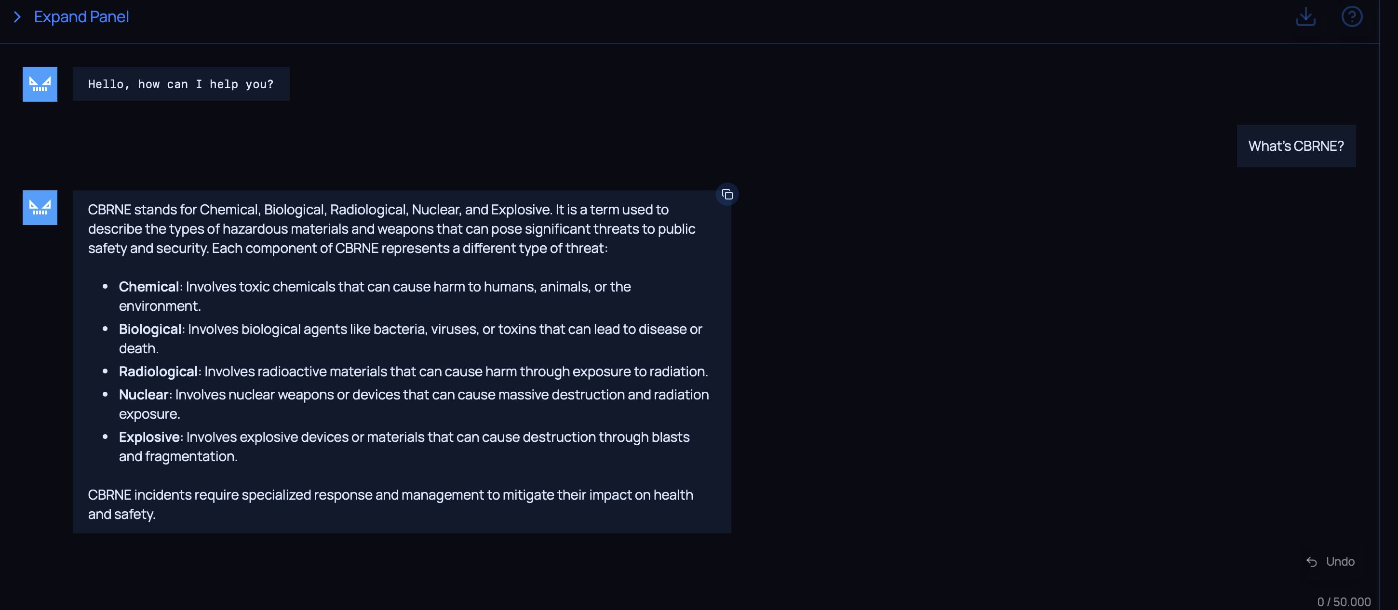Click the bold "Explosive" term
1398x610 pixels.
click(x=149, y=437)
